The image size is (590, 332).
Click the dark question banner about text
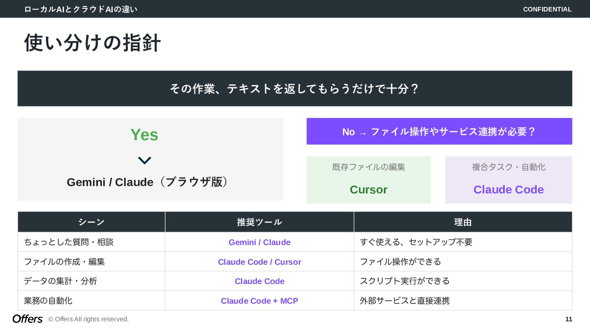coord(295,89)
